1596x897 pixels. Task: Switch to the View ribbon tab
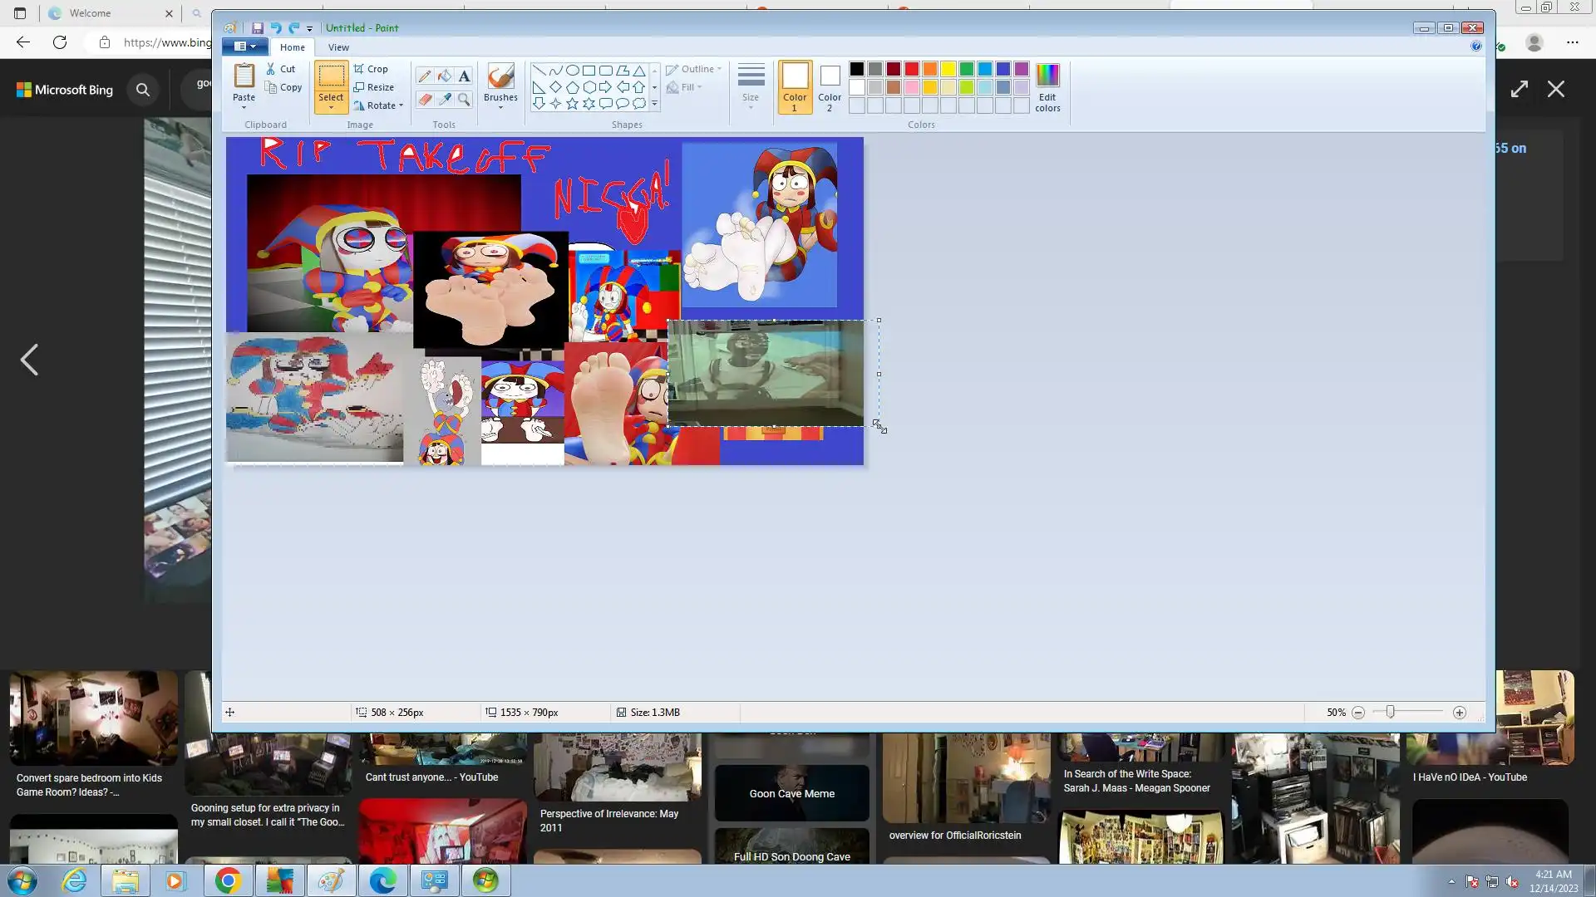[338, 47]
